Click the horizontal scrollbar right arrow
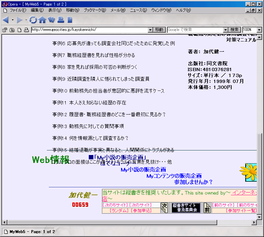Image resolution: width=264 pixels, height=237 pixels. pyautogui.click(x=254, y=223)
